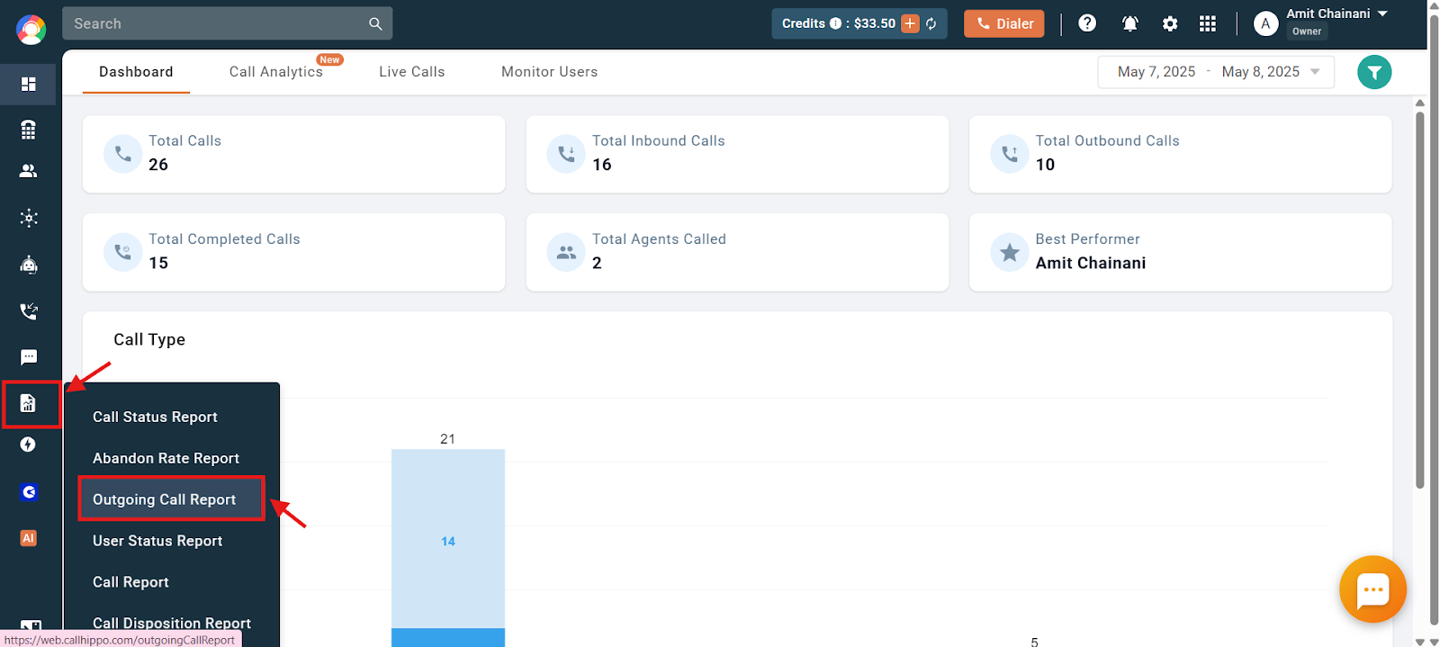Switch to the Monitor Users tab
This screenshot has width=1440, height=647.
[549, 72]
